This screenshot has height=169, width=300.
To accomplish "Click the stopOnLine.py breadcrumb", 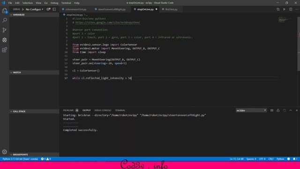I will (x=75, y=15).
